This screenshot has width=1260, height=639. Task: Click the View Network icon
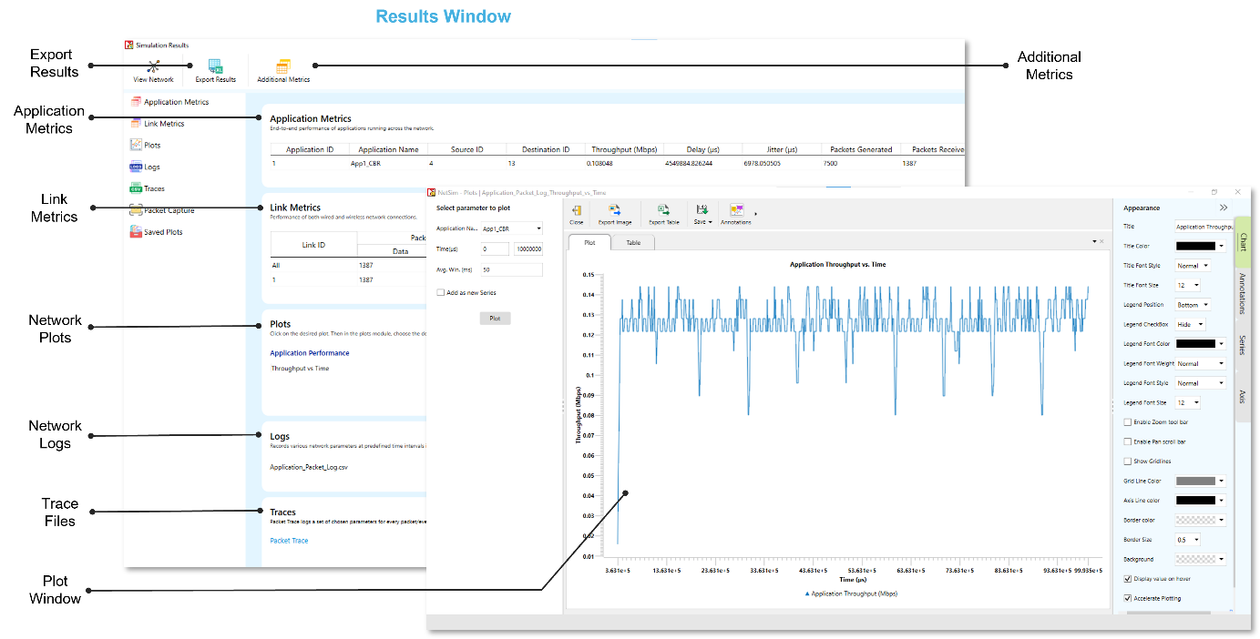click(153, 66)
